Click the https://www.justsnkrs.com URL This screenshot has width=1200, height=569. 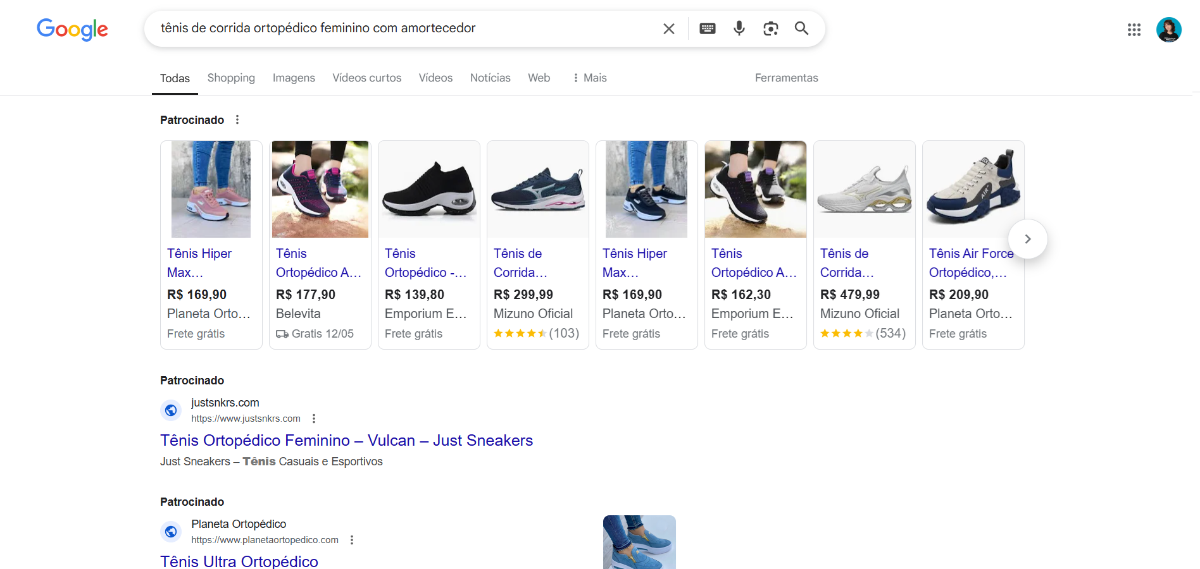point(246,419)
